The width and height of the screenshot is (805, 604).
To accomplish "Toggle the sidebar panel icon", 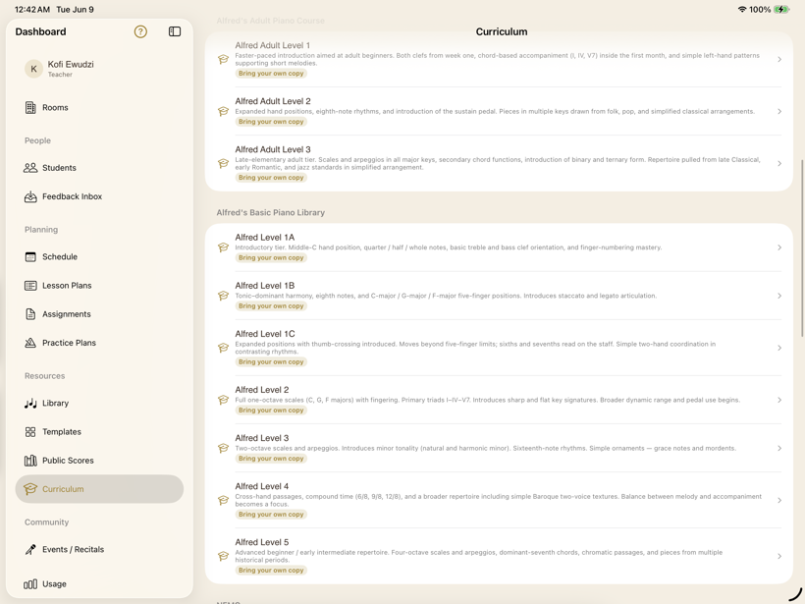I will [x=175, y=31].
